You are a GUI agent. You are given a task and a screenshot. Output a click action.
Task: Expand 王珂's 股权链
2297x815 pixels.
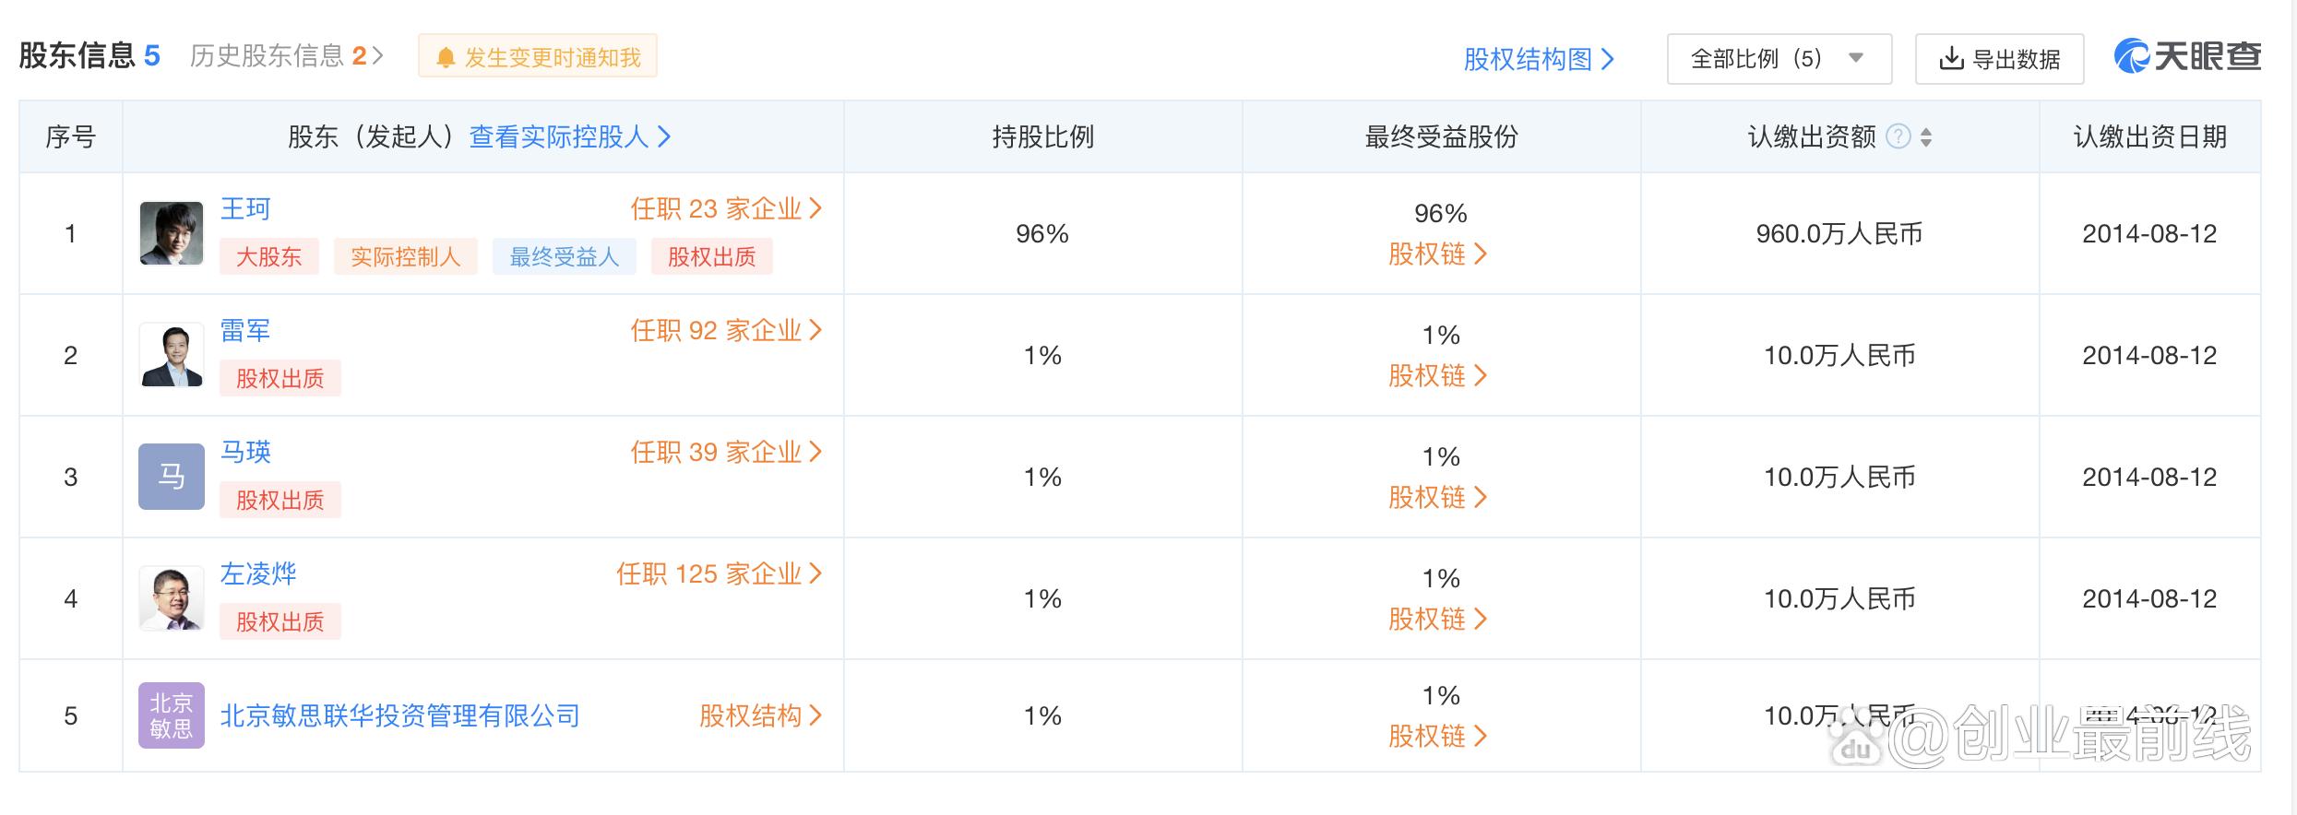tap(1434, 254)
